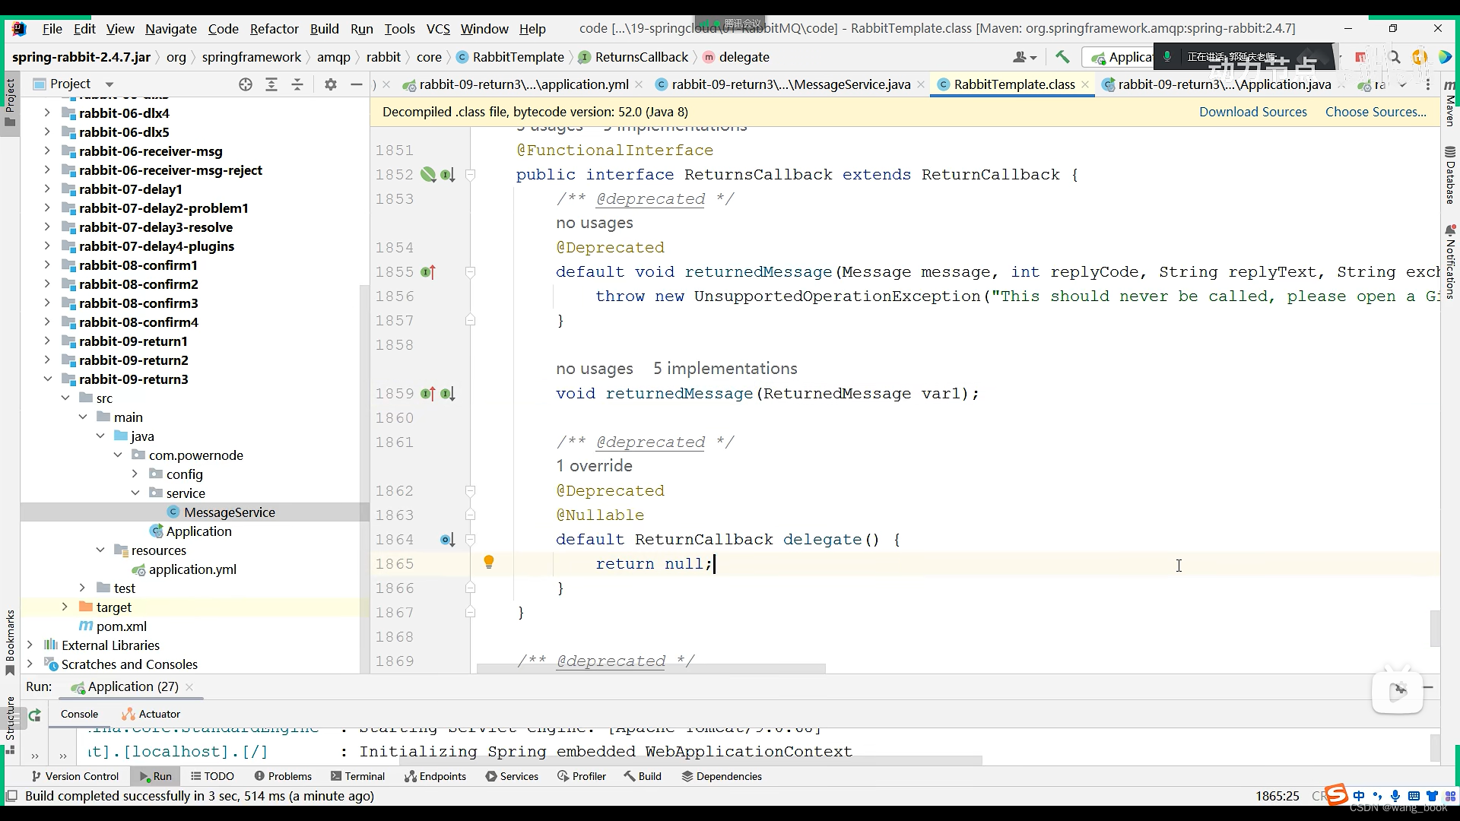Open the Refactor menu
Image resolution: width=1460 pixels, height=821 pixels.
[274, 29]
